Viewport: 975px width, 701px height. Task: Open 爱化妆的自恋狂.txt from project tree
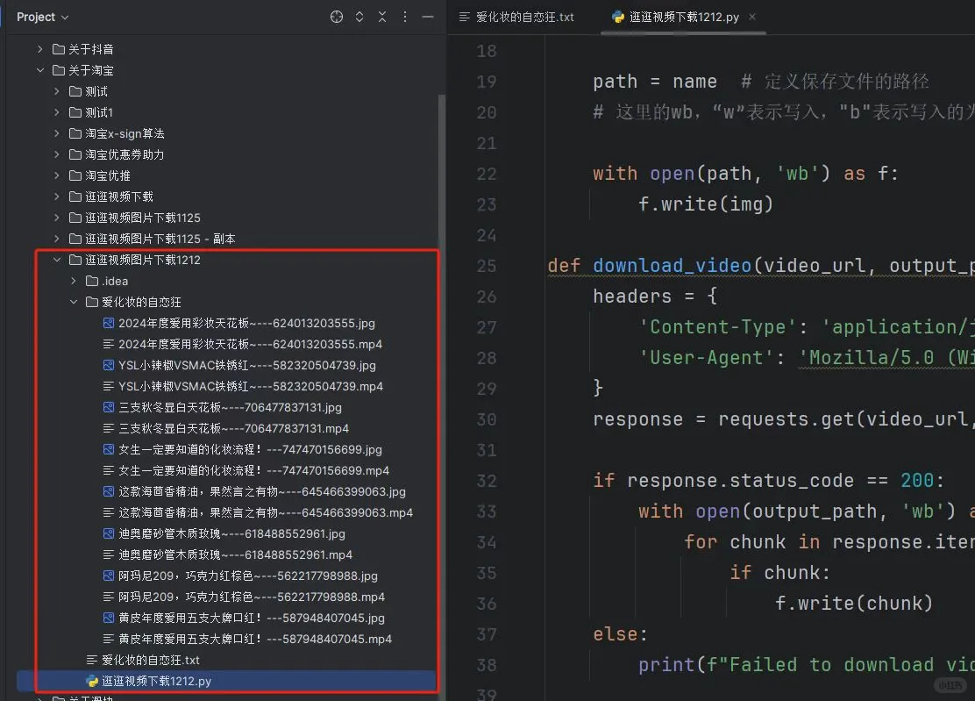pyautogui.click(x=151, y=660)
